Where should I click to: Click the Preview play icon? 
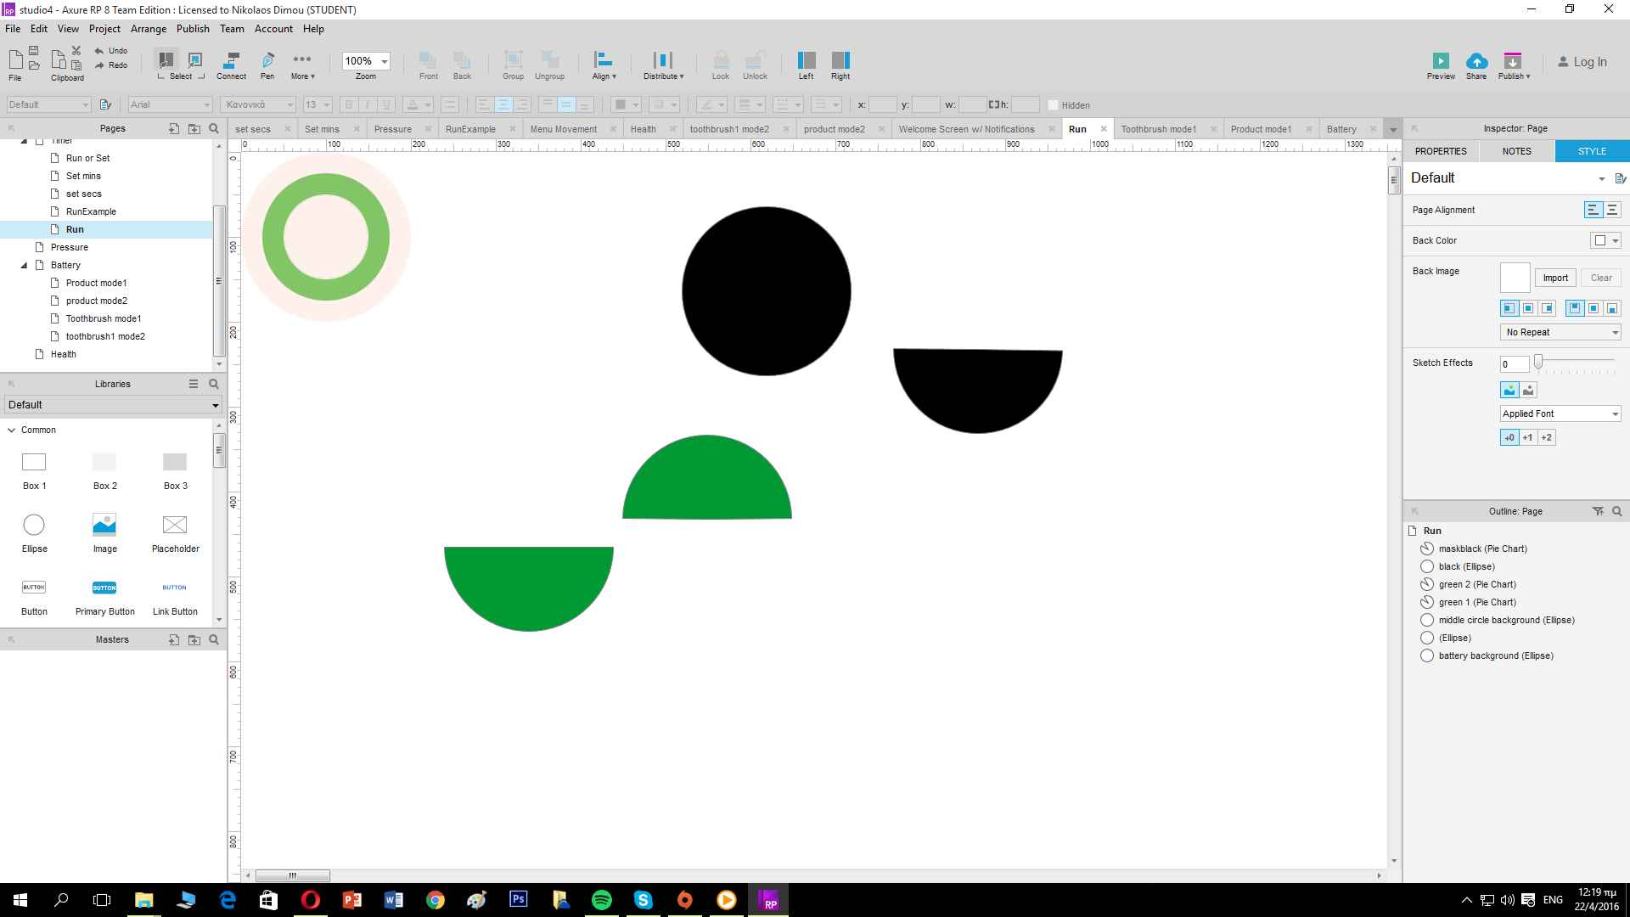(x=1441, y=60)
